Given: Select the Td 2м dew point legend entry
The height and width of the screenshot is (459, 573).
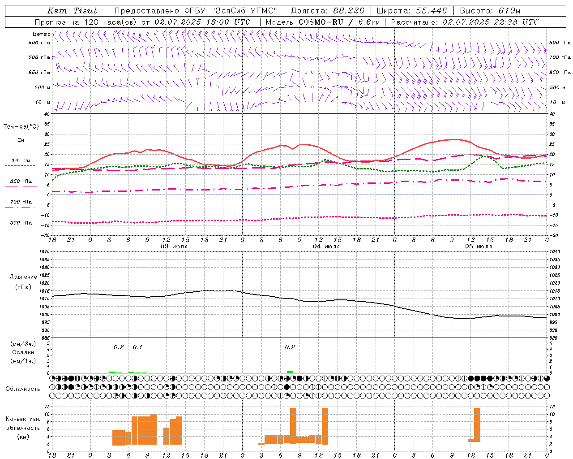Looking at the screenshot, I should pos(21,160).
